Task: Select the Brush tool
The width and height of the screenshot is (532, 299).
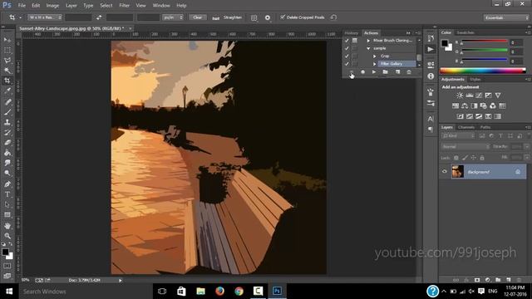Action: click(7, 112)
